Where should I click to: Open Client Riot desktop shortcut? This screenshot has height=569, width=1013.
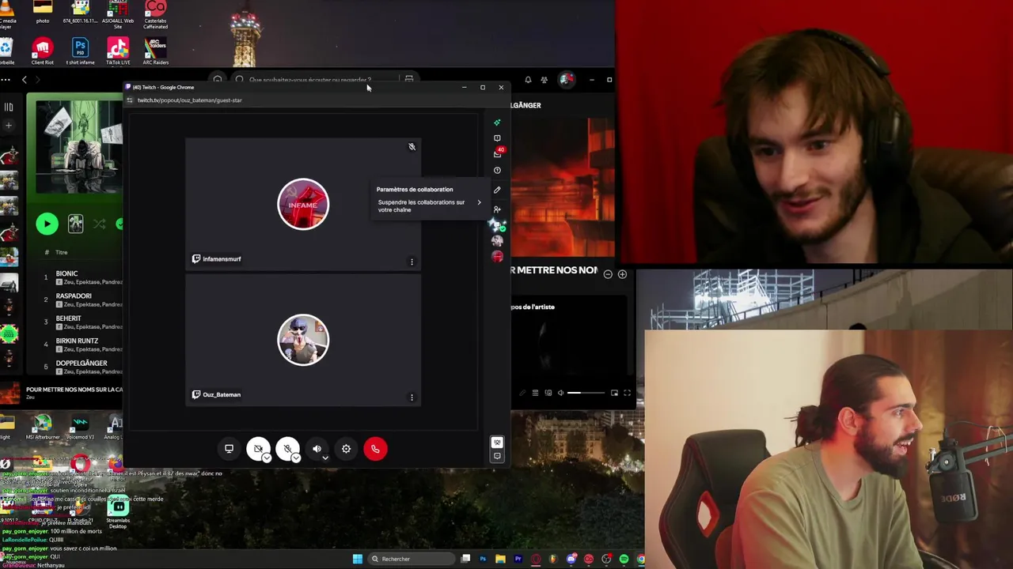pyautogui.click(x=43, y=52)
